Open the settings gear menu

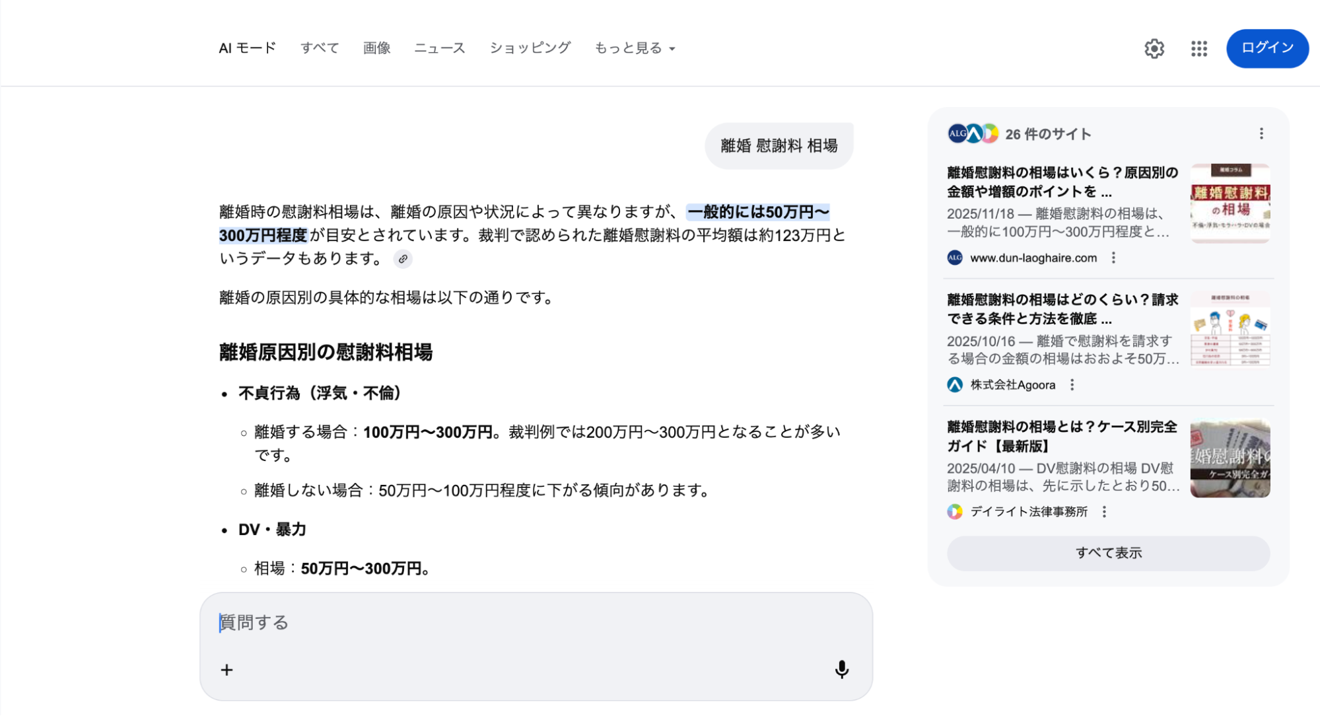pos(1154,48)
